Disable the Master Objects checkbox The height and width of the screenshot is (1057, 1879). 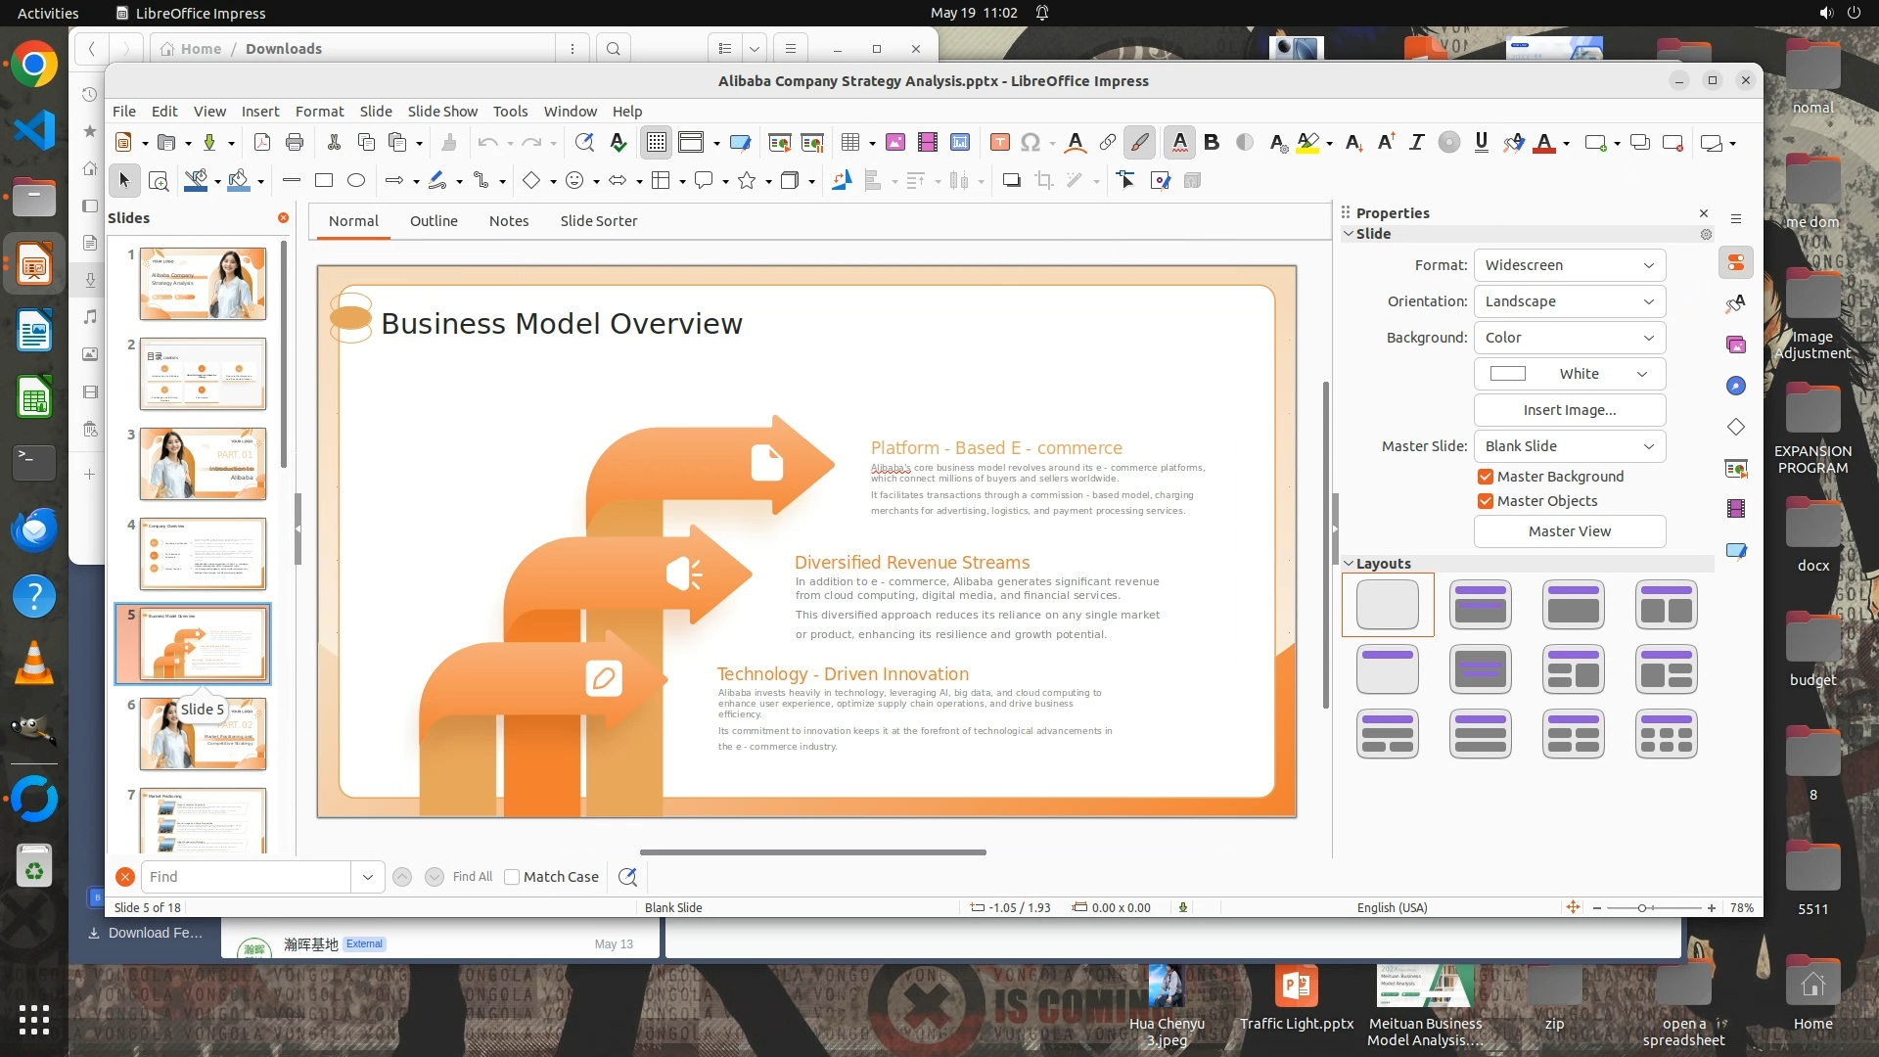pos(1486,501)
